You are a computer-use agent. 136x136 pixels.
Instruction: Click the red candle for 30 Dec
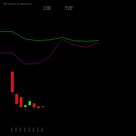point(17,99)
